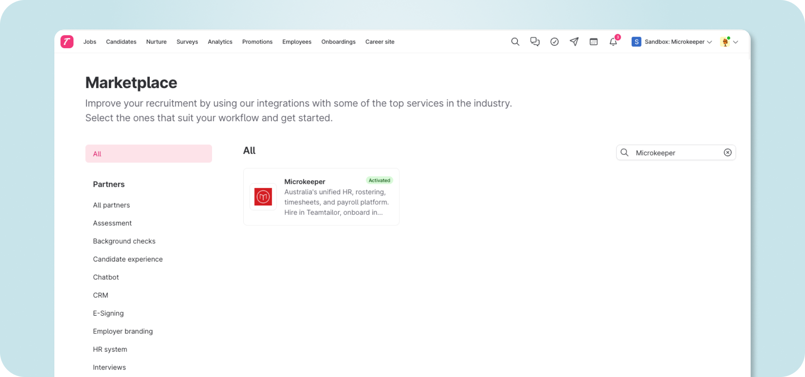Open the Microkeeper integration title
Image resolution: width=805 pixels, height=377 pixels.
[x=305, y=181]
